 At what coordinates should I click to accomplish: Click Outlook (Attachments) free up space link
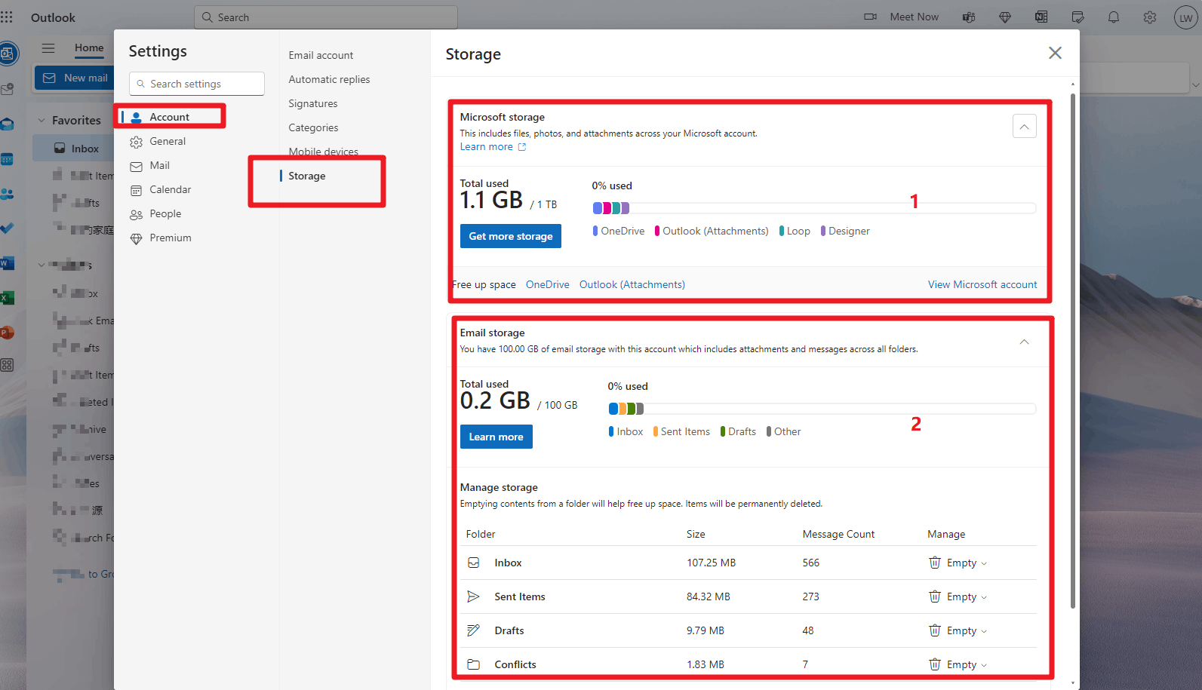click(632, 284)
